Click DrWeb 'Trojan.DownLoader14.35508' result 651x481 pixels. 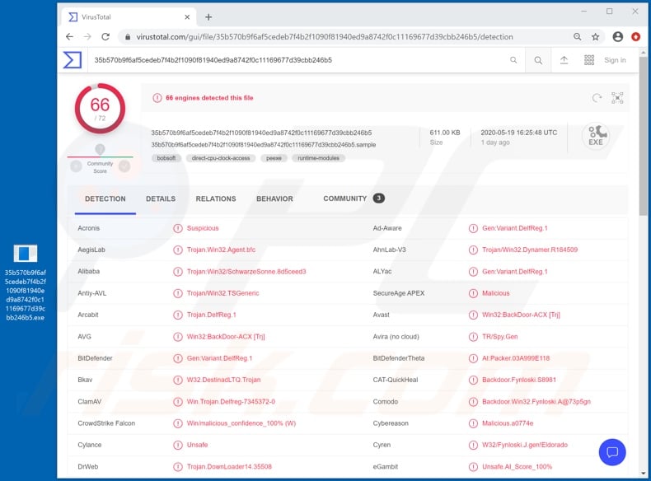229,466
